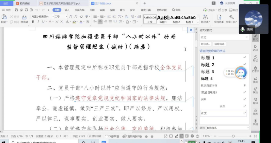
Task: Save the document with the floppy disk icon
Action: click(x=16, y=10)
